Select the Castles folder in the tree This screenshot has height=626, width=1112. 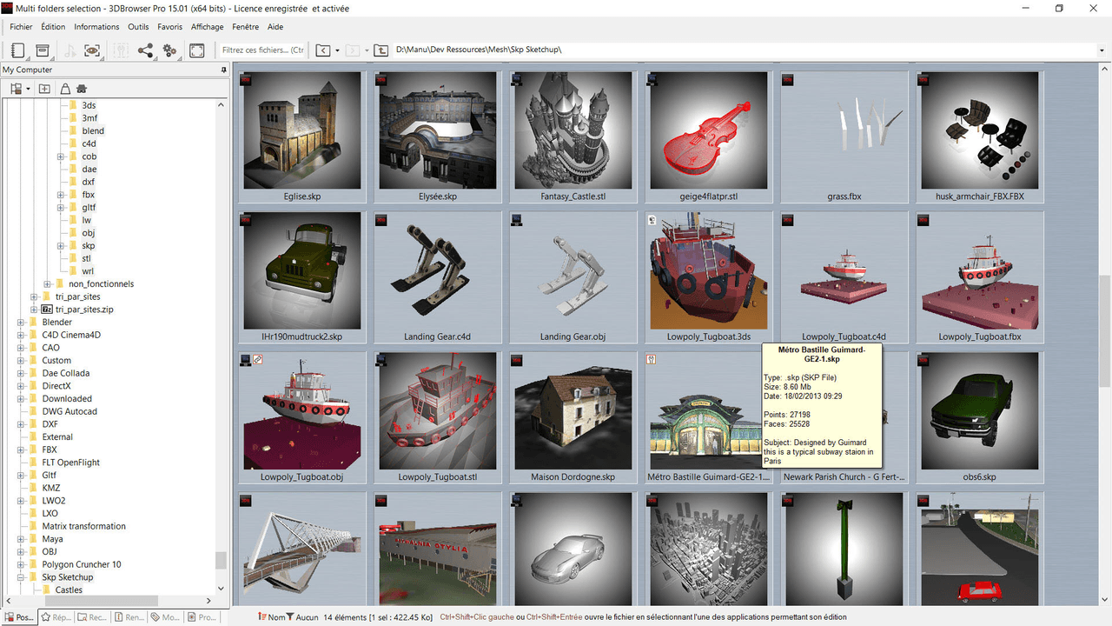point(69,590)
